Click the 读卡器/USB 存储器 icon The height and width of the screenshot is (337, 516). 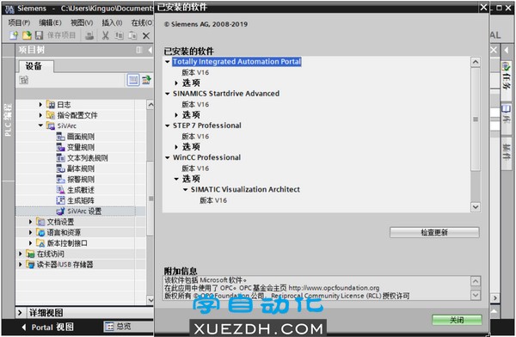click(30, 264)
